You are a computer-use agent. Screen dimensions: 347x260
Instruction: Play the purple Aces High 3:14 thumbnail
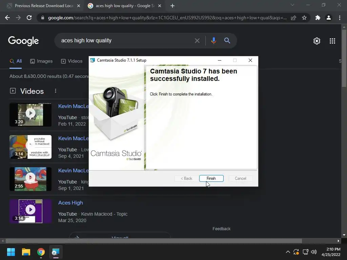(x=30, y=211)
